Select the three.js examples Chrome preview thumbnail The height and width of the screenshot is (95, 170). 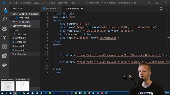pyautogui.click(x=22, y=86)
